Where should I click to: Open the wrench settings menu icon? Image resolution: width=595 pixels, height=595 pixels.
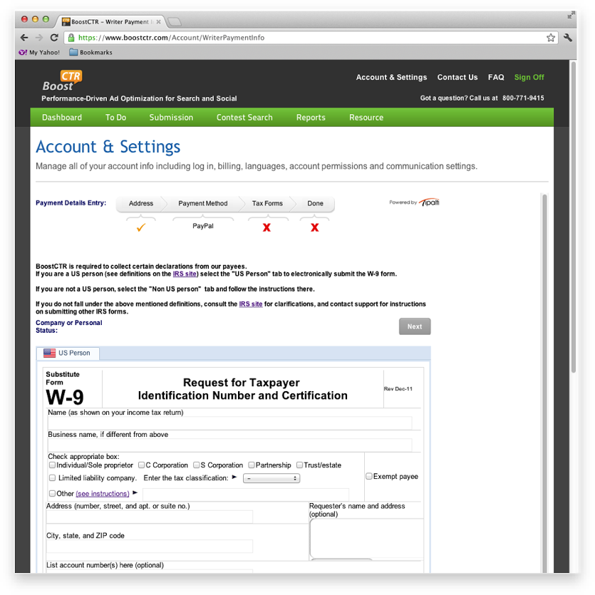point(568,38)
